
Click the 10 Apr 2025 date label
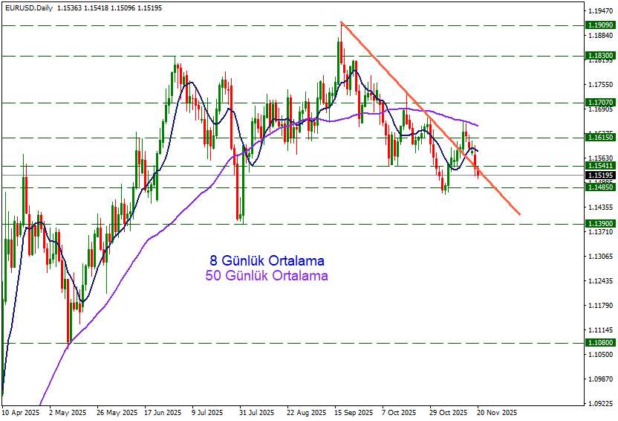20,412
